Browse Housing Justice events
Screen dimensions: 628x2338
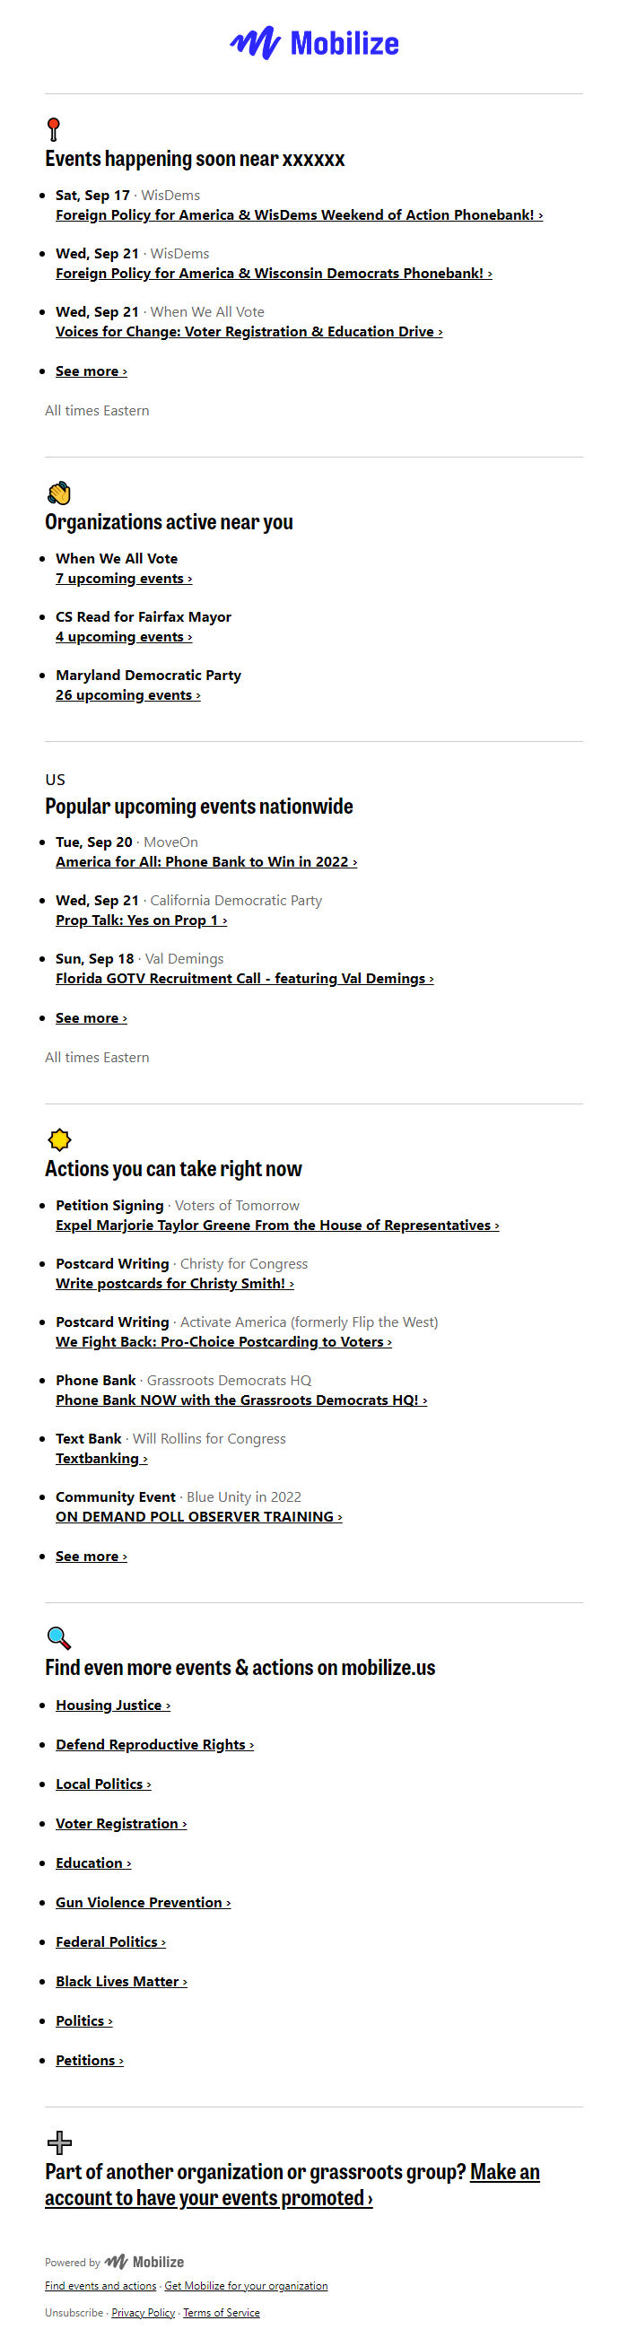click(112, 1704)
